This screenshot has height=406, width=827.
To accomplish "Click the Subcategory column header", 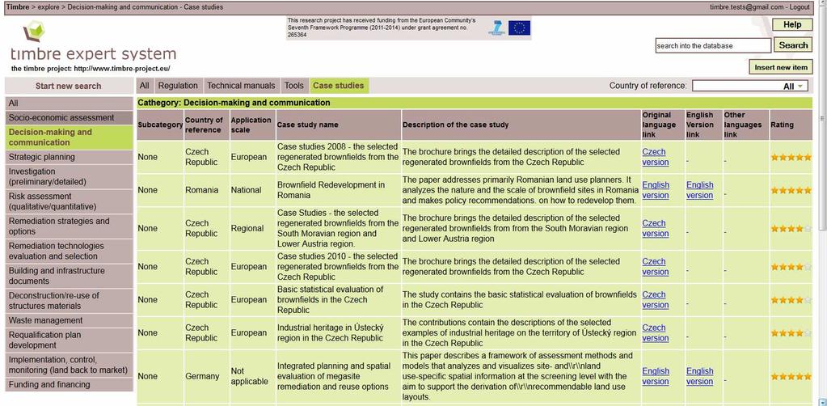I will coord(160,125).
